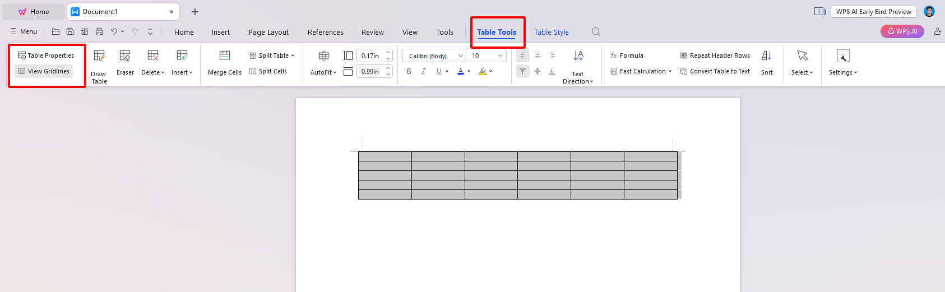Open the Insert ribbon tab
The width and height of the screenshot is (945, 292).
(x=221, y=32)
